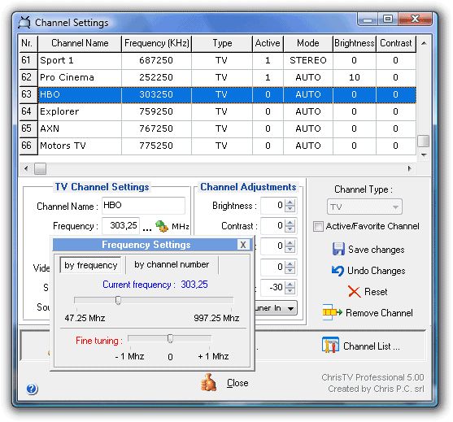
Task: Click the Channel Name input field
Action: pyautogui.click(x=143, y=206)
